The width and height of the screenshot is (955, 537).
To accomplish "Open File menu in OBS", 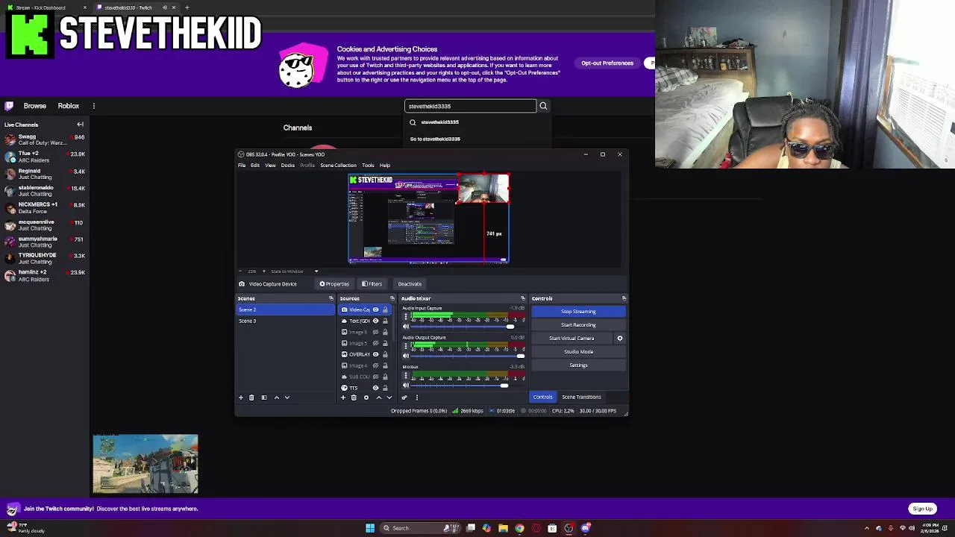I will [x=242, y=166].
